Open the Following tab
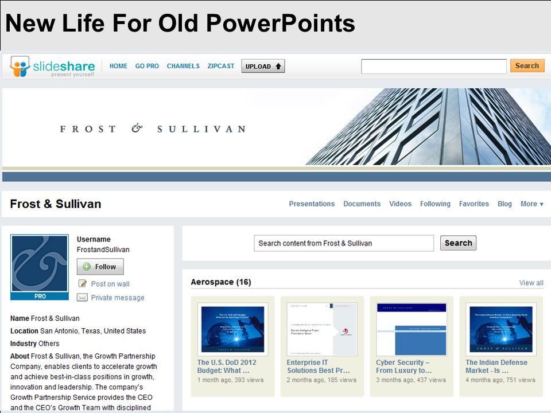The width and height of the screenshot is (551, 413). (x=435, y=204)
